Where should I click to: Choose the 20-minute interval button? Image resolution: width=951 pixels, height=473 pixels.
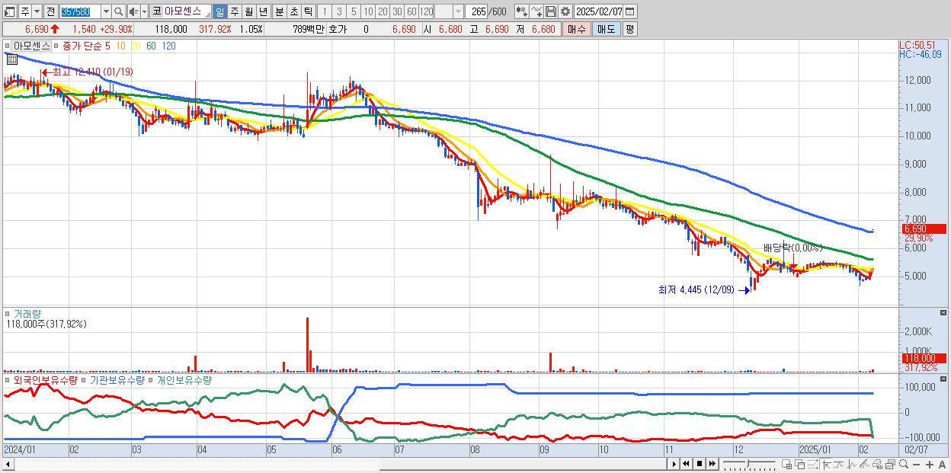click(383, 11)
